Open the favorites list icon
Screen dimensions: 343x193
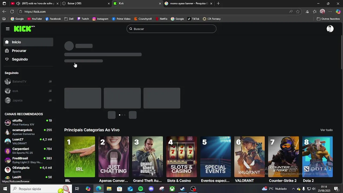tap(315, 12)
